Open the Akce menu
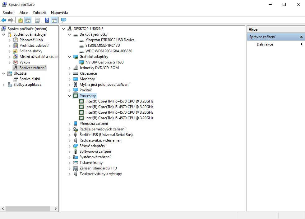The image size is (305, 219). pos(24,13)
